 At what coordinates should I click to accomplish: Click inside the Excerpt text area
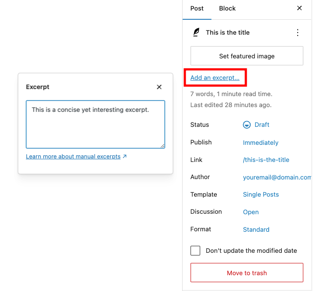(x=95, y=125)
